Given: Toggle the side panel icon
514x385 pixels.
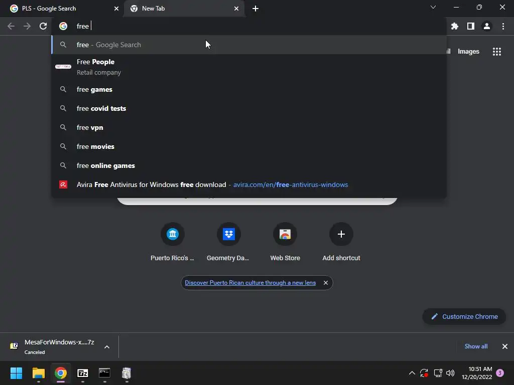Looking at the screenshot, I should (471, 26).
